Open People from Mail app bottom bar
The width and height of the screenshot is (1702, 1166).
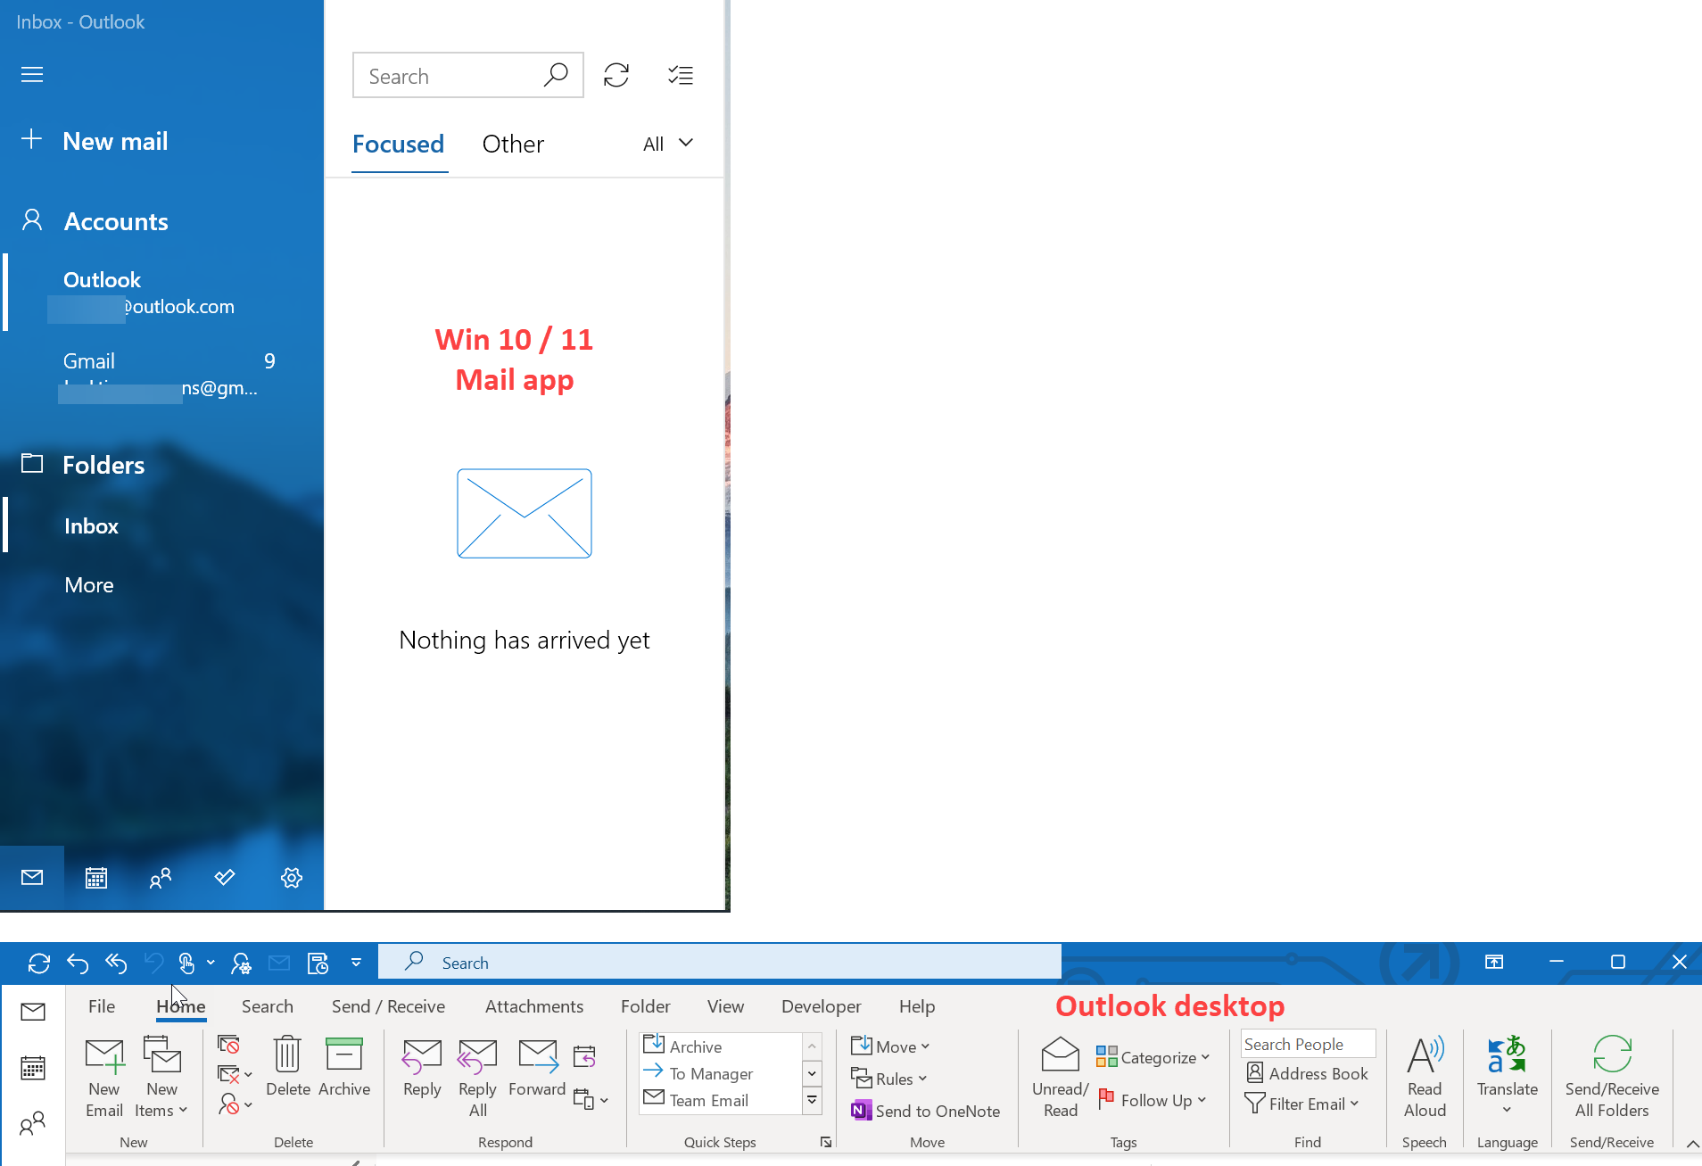click(161, 878)
